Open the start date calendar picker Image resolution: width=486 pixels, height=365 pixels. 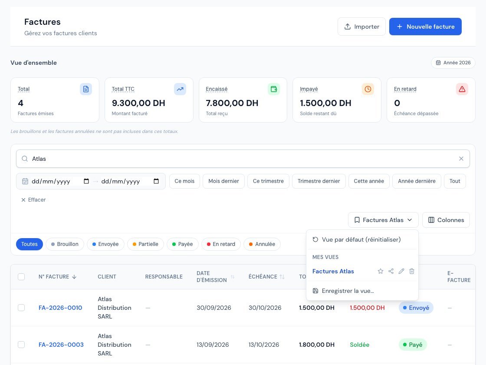[x=86, y=181]
